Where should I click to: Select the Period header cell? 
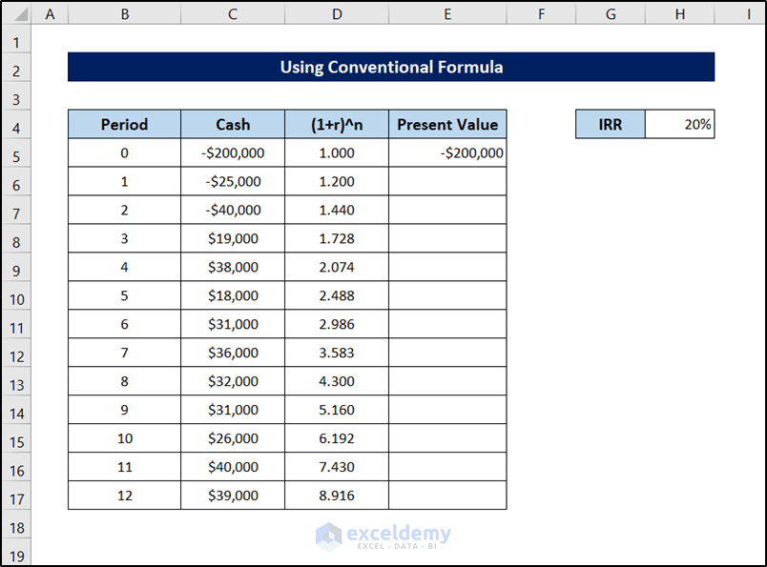pyautogui.click(x=124, y=124)
